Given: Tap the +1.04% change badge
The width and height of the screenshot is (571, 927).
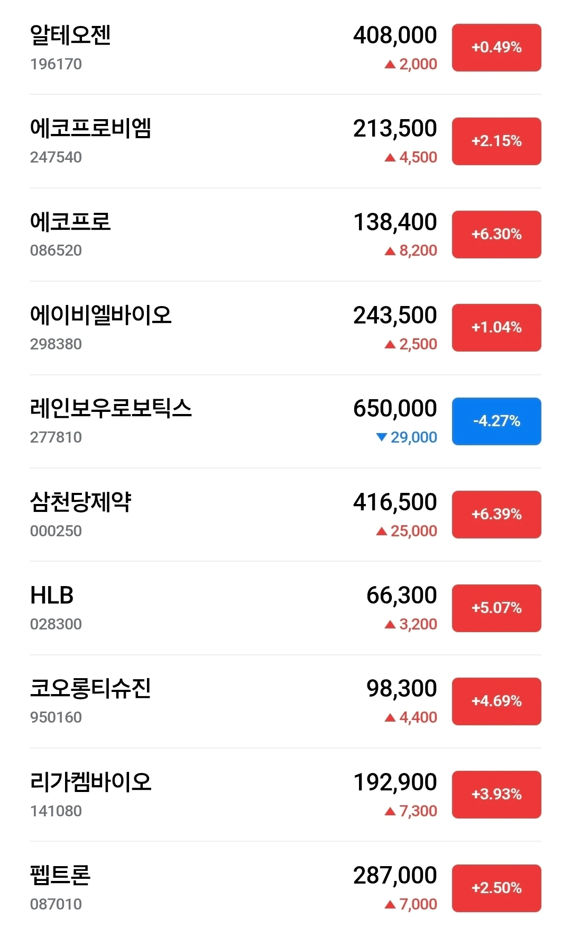Looking at the screenshot, I should click(x=496, y=328).
